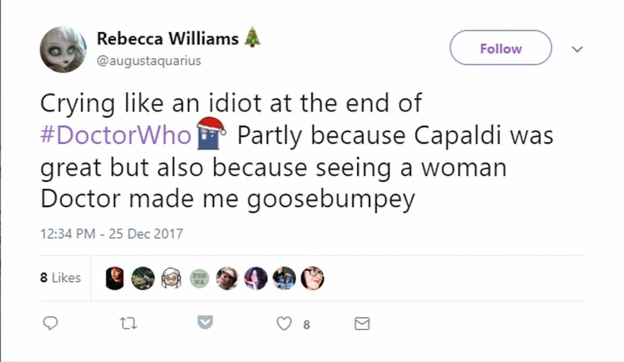Open the last liker's avatar with black glasses

pyautogui.click(x=312, y=278)
